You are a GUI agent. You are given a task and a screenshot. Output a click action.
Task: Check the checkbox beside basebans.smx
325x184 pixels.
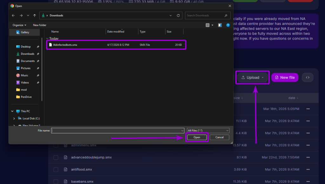(x=56, y=181)
